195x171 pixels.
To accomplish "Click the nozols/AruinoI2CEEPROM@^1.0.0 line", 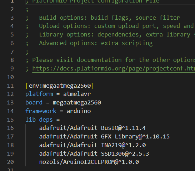I will tap(89, 162).
